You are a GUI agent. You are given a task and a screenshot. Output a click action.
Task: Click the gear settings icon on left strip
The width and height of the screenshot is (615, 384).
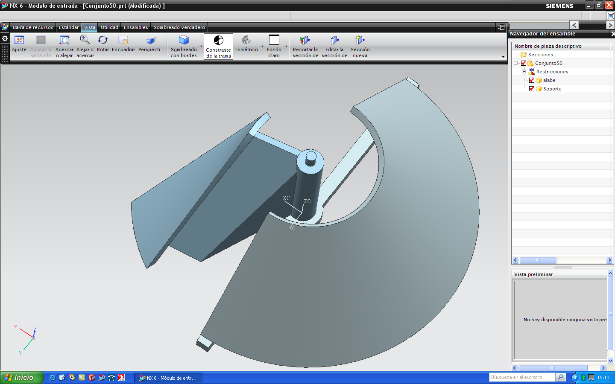[x=5, y=38]
